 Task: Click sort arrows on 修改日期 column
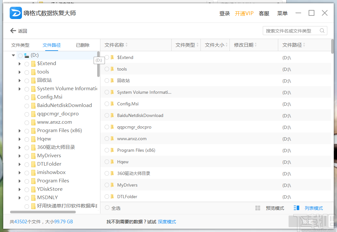[256, 45]
